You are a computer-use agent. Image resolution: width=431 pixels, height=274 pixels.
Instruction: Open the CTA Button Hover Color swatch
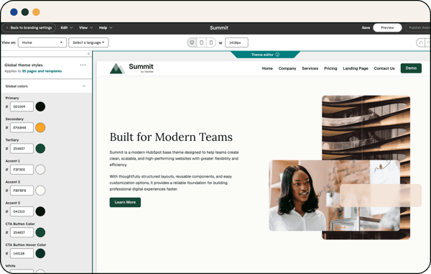(x=40, y=253)
